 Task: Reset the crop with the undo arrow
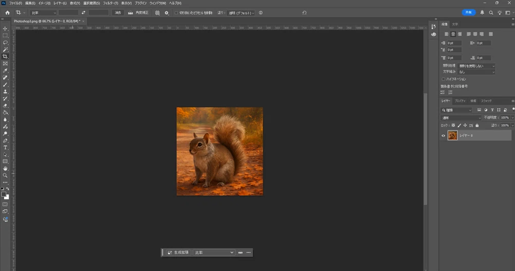[x=304, y=13]
